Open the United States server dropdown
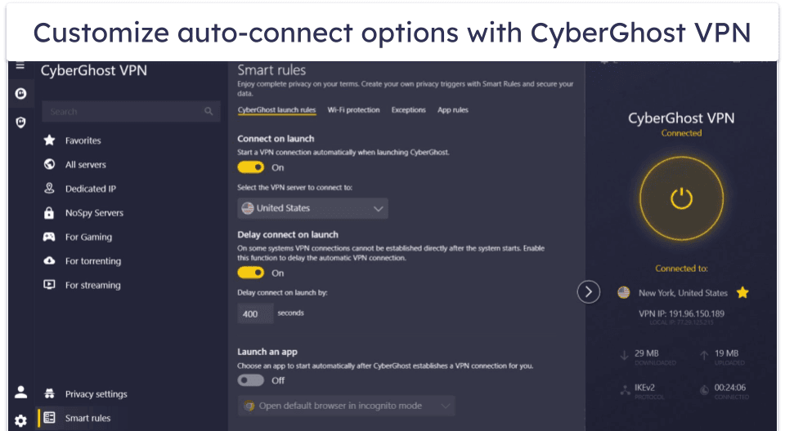Screen dimensions: 785x431 point(312,208)
